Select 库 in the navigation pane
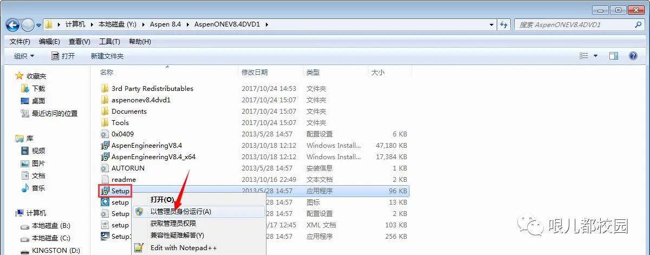The image size is (650, 255). tap(29, 139)
